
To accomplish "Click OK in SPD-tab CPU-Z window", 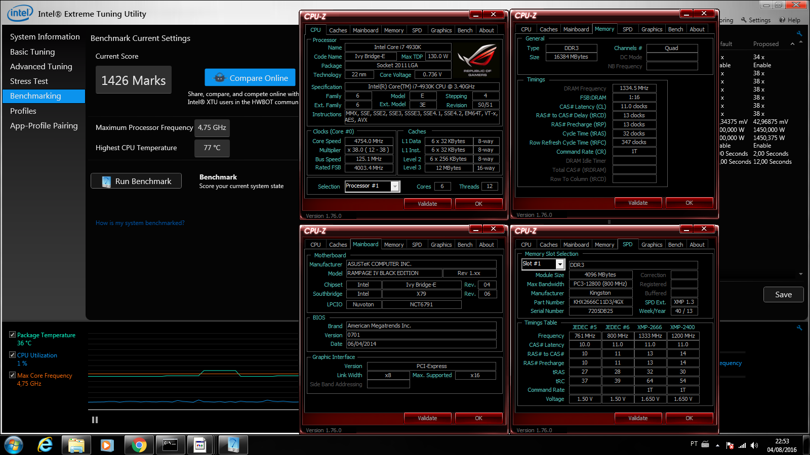I will tap(689, 418).
